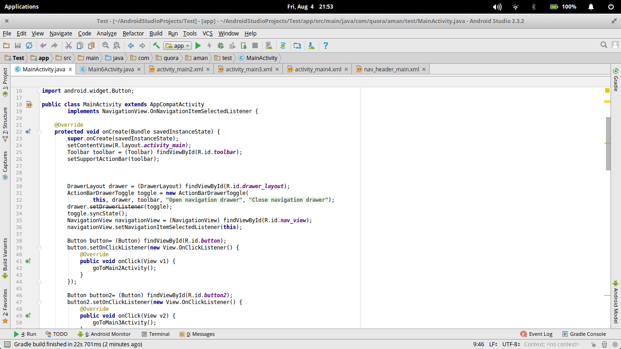The image size is (621, 349).
Task: Click the Copy icon in toolbar
Action: [80, 45]
